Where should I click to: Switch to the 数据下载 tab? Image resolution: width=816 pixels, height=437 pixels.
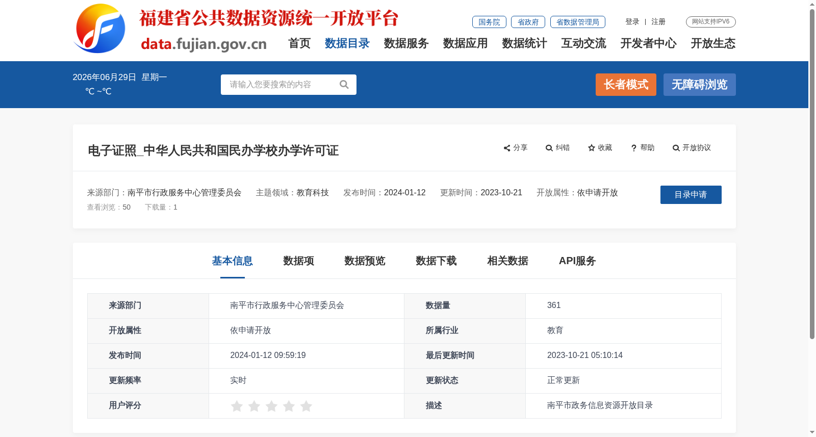coord(437,261)
